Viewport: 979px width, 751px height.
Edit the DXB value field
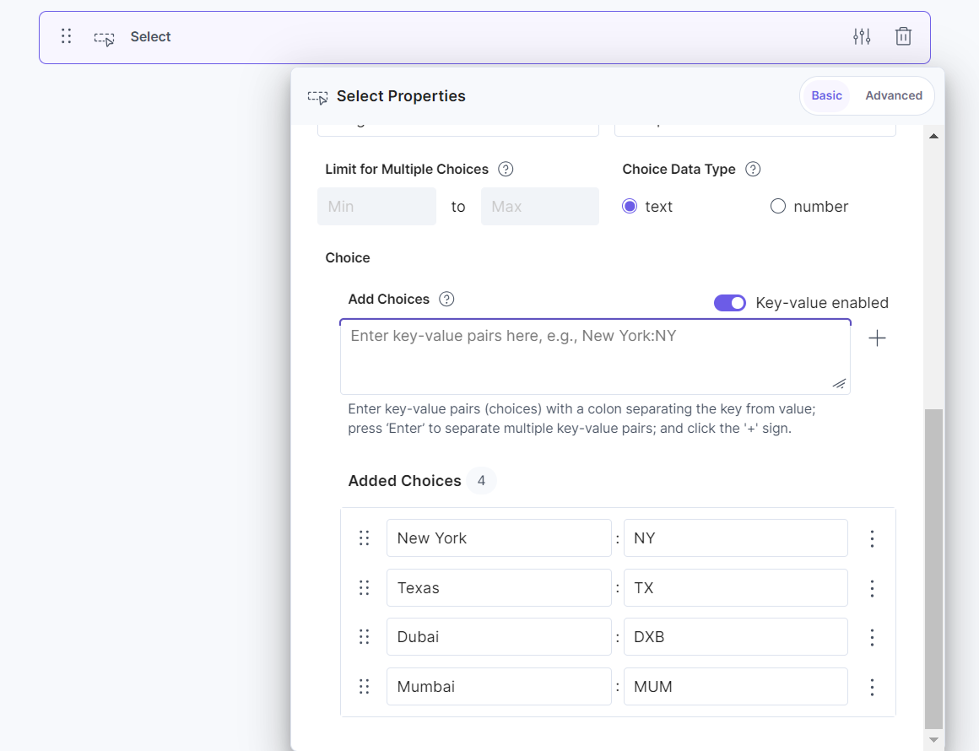tap(735, 637)
